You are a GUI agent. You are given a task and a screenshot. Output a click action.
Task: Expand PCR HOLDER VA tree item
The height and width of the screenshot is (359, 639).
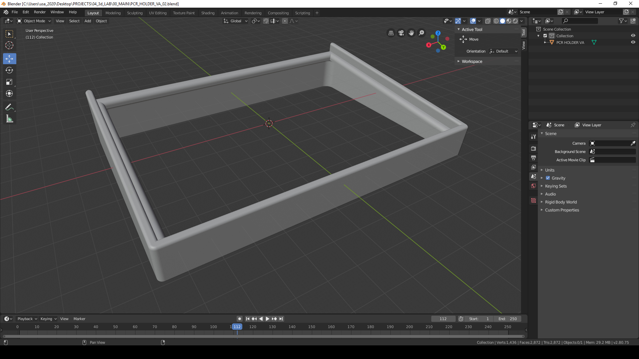[x=545, y=42]
